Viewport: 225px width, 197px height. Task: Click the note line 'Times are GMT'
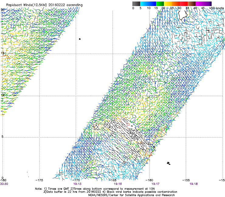pos(59,189)
